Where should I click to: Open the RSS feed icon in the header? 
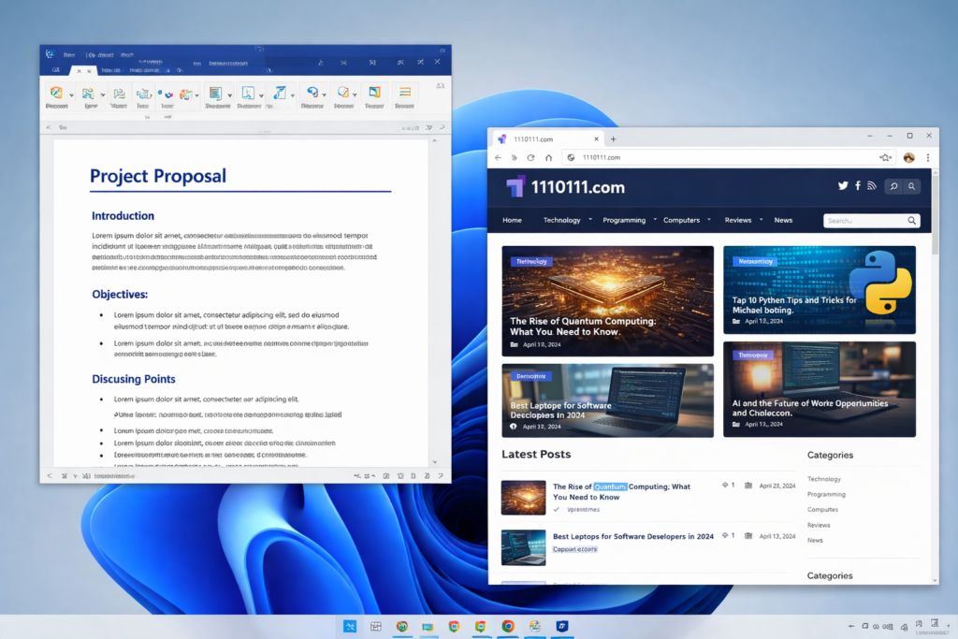(x=872, y=186)
